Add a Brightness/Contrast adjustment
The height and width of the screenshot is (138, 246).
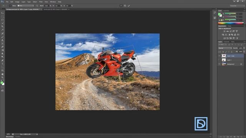pyautogui.click(x=224, y=31)
